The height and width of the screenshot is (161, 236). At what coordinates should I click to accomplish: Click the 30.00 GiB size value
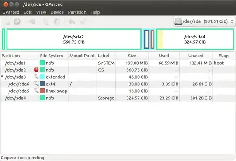[x=138, y=84]
